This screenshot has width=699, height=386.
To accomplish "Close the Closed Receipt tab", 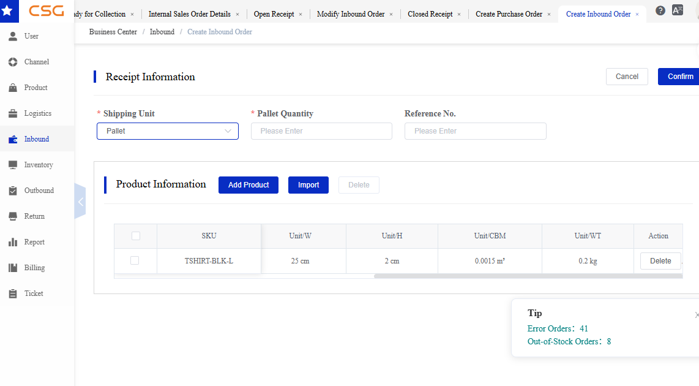I will (x=458, y=14).
